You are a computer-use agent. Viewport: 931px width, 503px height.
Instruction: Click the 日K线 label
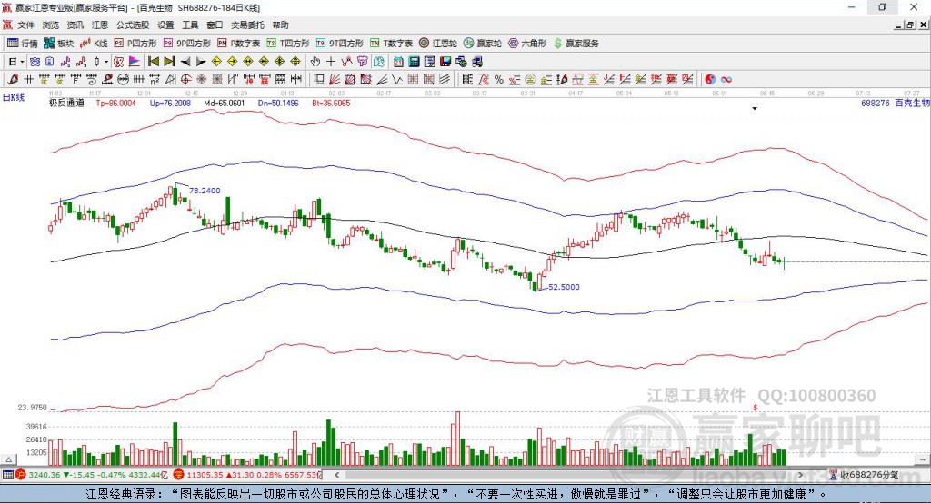click(x=14, y=97)
